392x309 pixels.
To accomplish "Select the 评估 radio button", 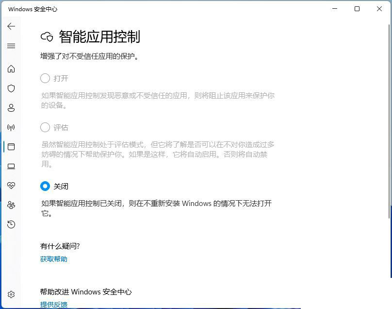I will [x=45, y=127].
